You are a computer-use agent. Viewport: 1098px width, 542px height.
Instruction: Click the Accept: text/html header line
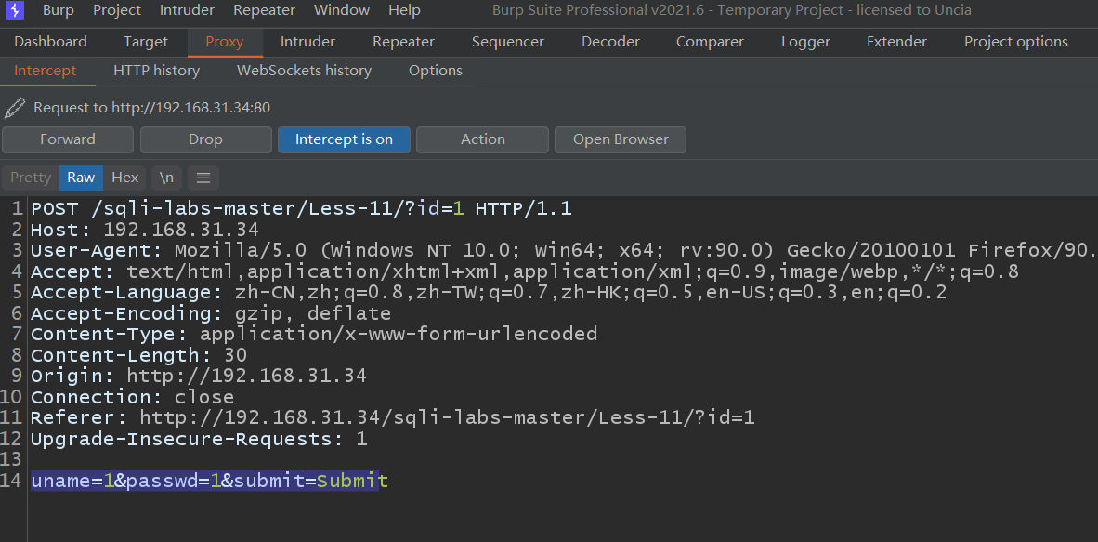[x=525, y=271]
